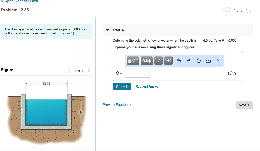Collapse the Part A section
260x151 pixels.
107,30
